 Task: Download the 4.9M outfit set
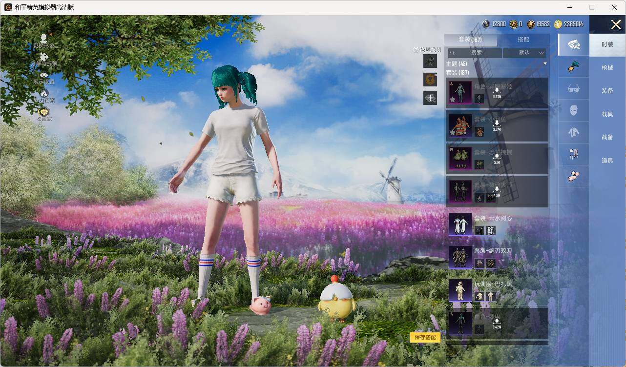pyautogui.click(x=497, y=191)
